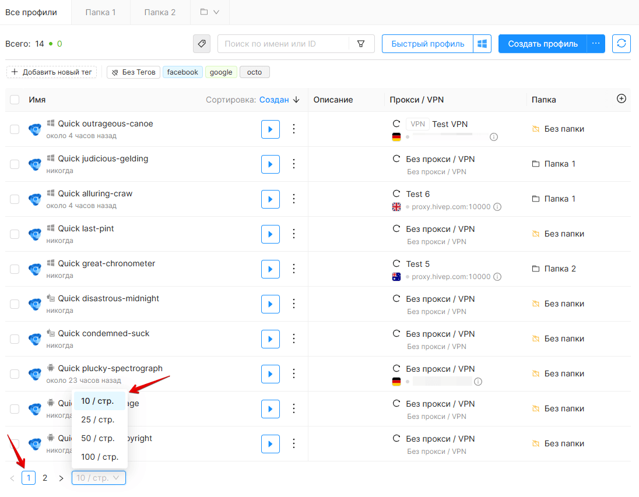Choose 50 / стр. option
639x497 pixels.
pos(100,438)
